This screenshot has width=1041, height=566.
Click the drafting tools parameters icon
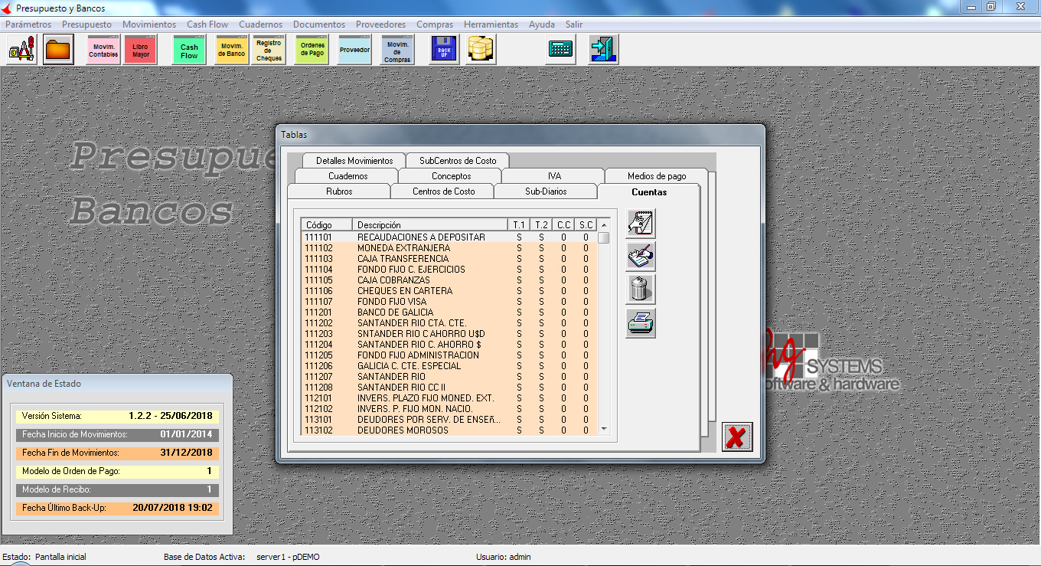pyautogui.click(x=21, y=50)
